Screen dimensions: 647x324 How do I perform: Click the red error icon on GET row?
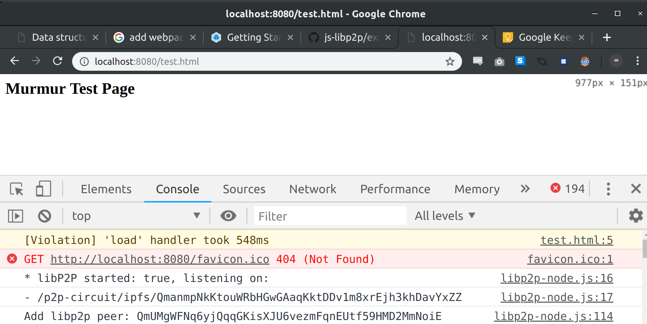pos(12,259)
